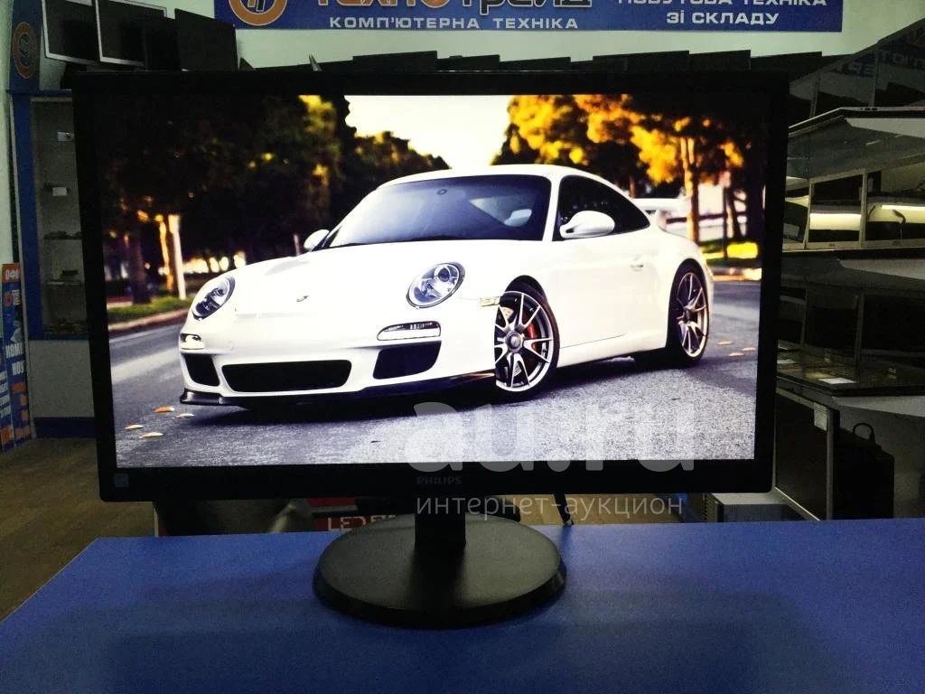
Task: Click the "КОМП'ЮТЕРНА ТЕХНІКА" banner text
Action: tap(453, 23)
